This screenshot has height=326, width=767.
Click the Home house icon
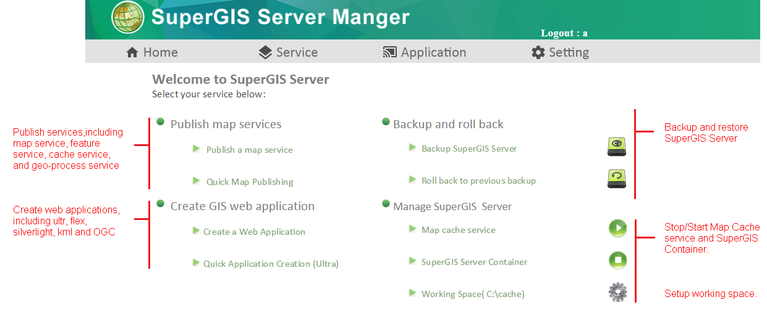click(x=132, y=52)
